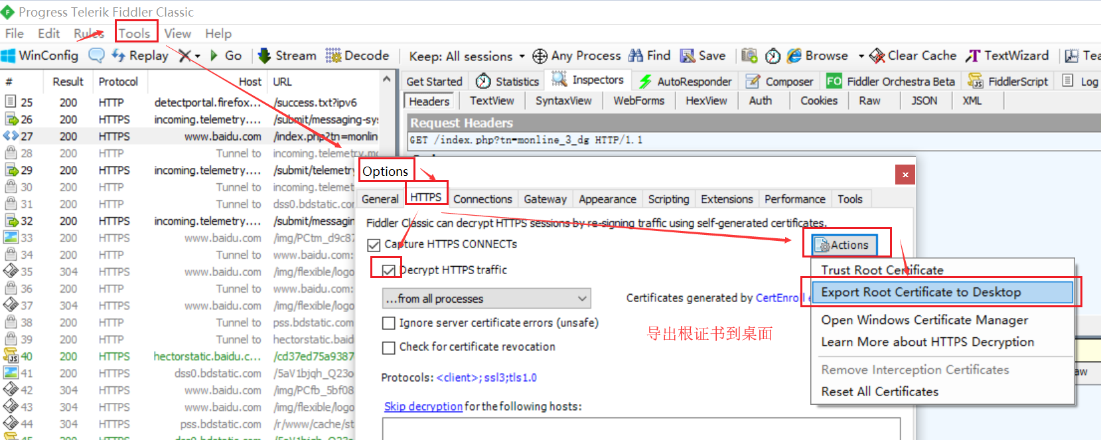The height and width of the screenshot is (440, 1101).
Task: Open the Edit menu
Action: click(48, 33)
